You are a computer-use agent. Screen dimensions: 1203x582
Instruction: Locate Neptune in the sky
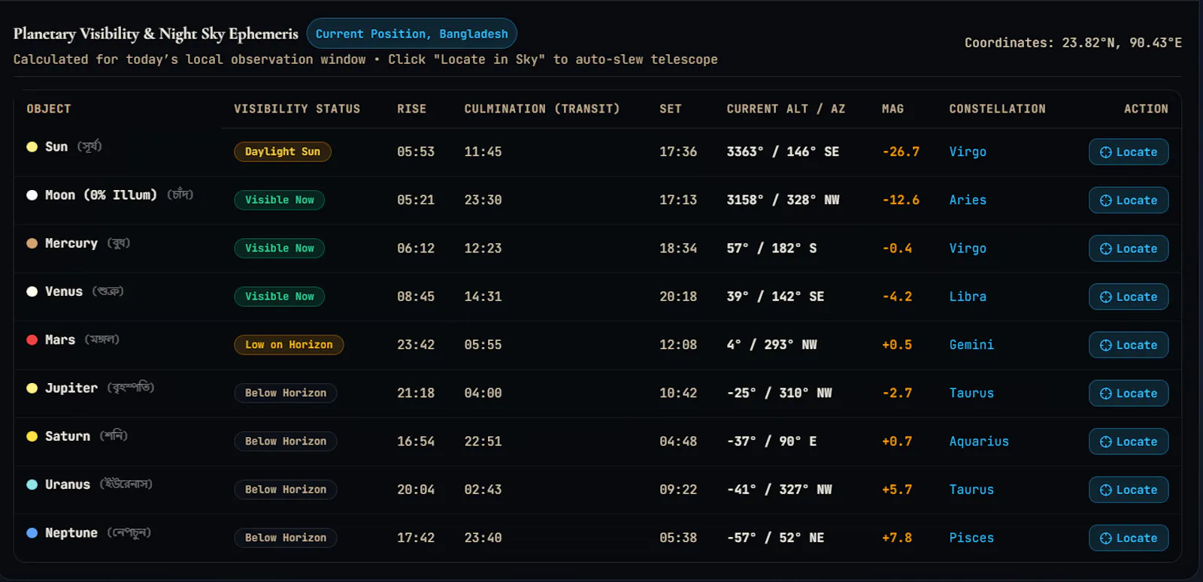tap(1129, 538)
